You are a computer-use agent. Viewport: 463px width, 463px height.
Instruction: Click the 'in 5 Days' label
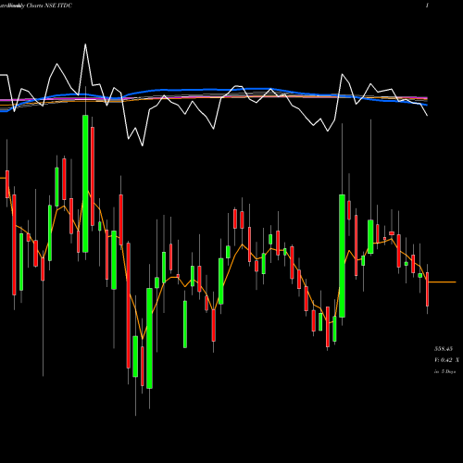444,371
